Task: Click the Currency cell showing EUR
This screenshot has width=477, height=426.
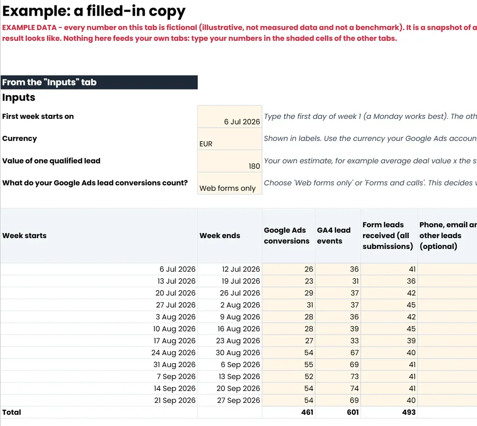Action: tap(230, 139)
